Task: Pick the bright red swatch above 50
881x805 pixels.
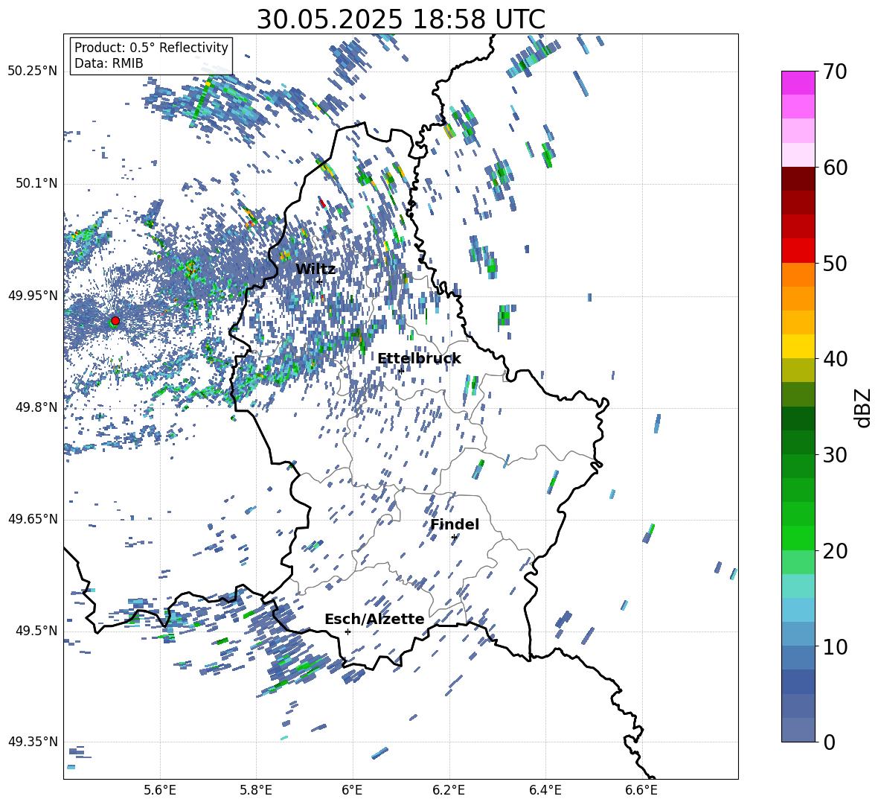Action: 798,251
